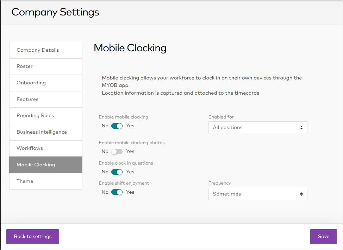
Task: Switch off the clock in questions toggle
Action: pyautogui.click(x=117, y=172)
